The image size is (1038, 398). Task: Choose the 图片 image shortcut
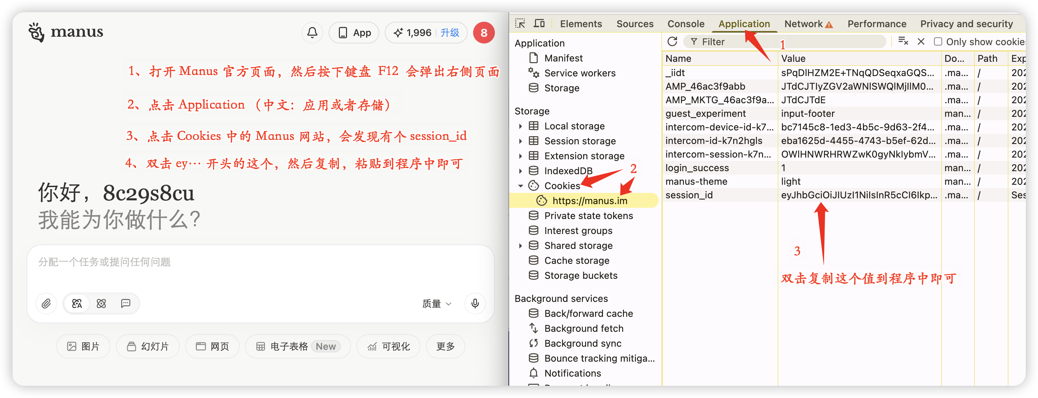coord(83,346)
